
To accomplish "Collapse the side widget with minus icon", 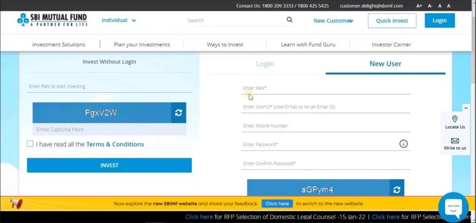I will click(466, 108).
